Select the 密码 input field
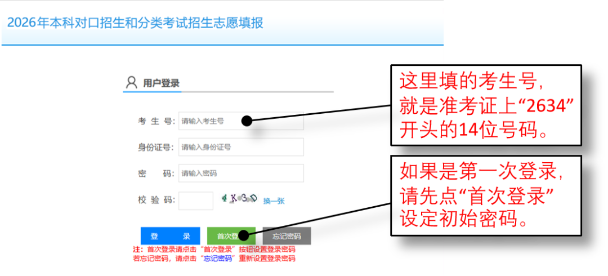The image size is (608, 276). [x=241, y=173]
